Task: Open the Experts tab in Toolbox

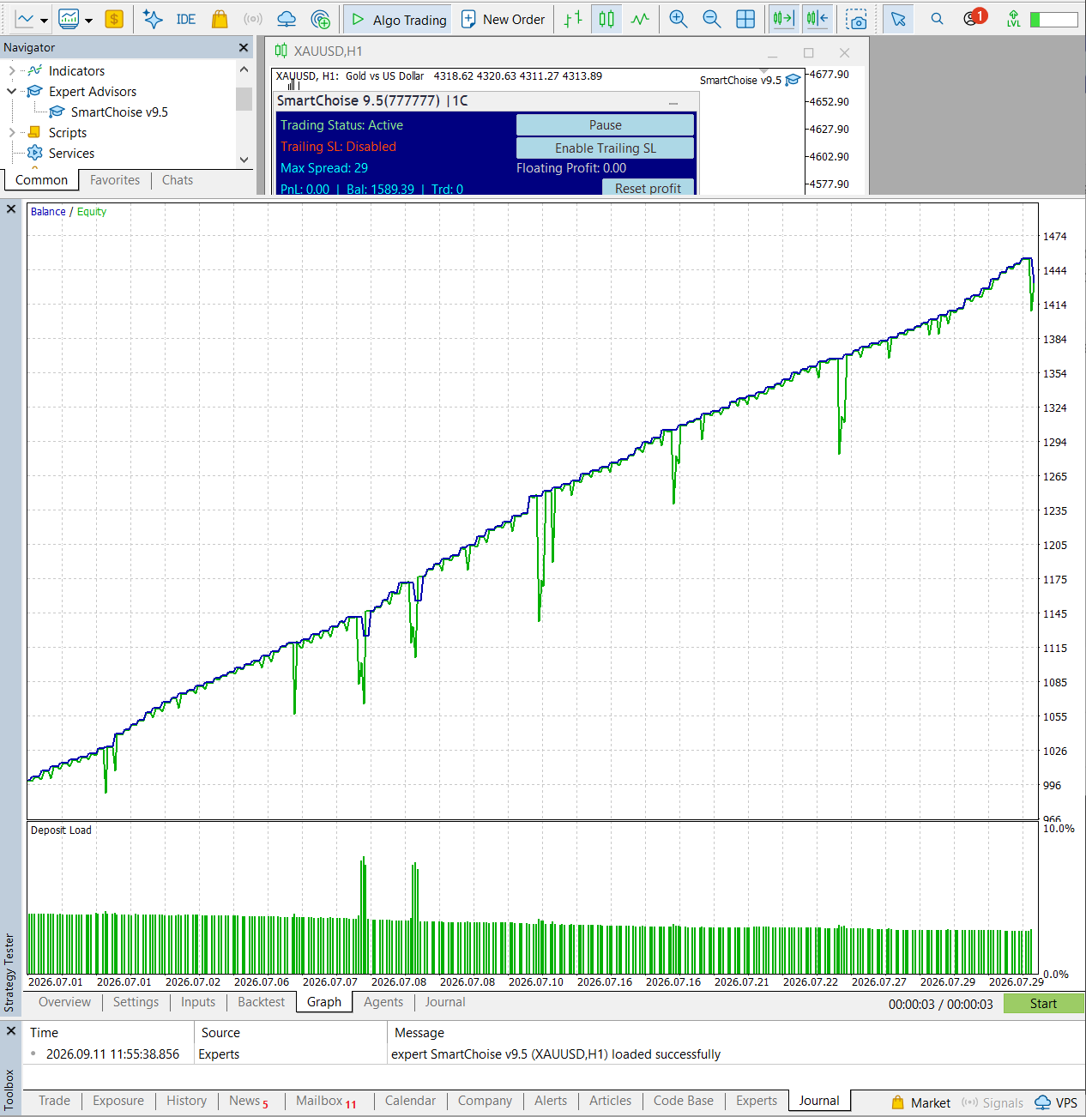Action: click(x=757, y=1101)
